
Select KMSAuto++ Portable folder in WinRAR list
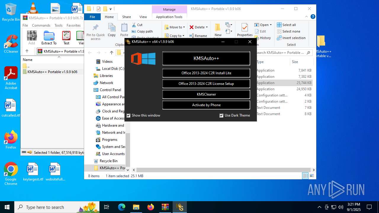tap(52, 72)
